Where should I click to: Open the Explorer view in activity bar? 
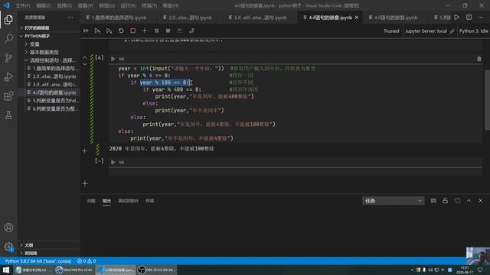8,20
